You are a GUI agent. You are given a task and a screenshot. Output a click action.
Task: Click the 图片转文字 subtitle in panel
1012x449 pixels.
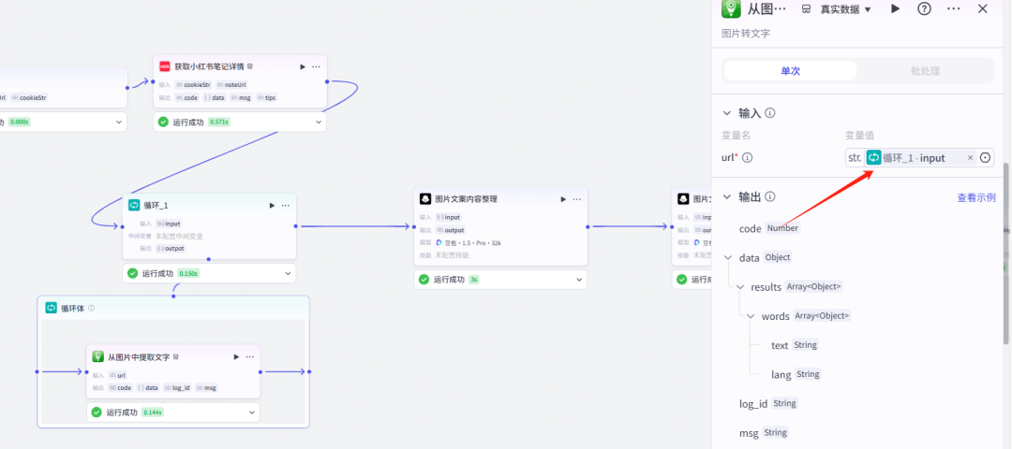[x=746, y=34]
